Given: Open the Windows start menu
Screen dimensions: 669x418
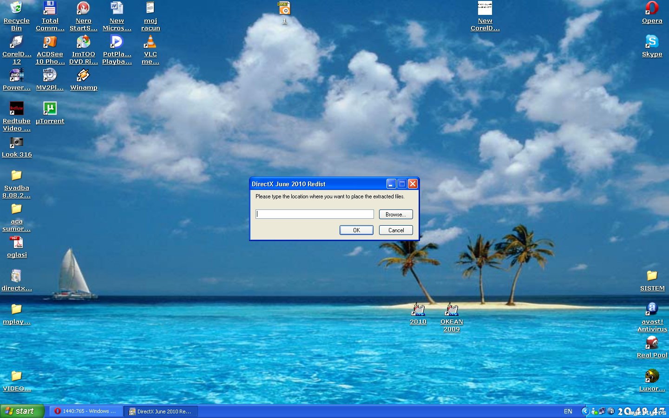Looking at the screenshot, I should (x=22, y=411).
